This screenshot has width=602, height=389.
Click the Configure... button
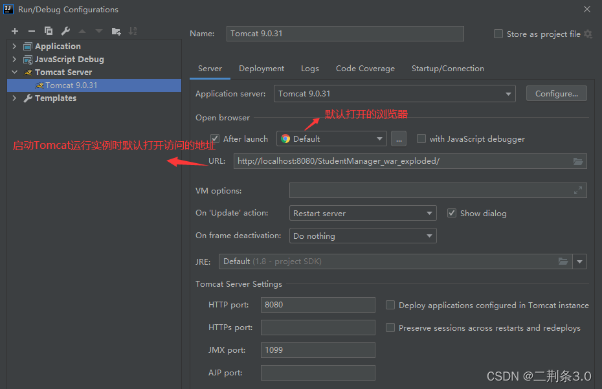point(556,94)
